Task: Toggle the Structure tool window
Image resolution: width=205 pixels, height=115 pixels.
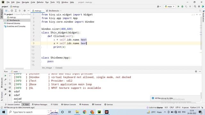Action: click(x=2, y=96)
